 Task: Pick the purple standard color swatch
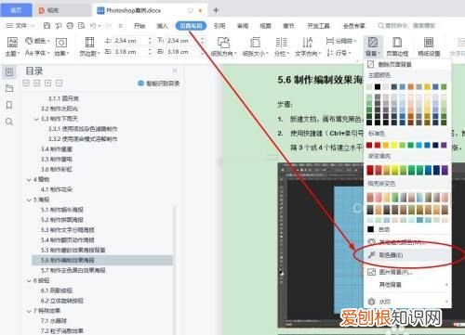click(444, 145)
